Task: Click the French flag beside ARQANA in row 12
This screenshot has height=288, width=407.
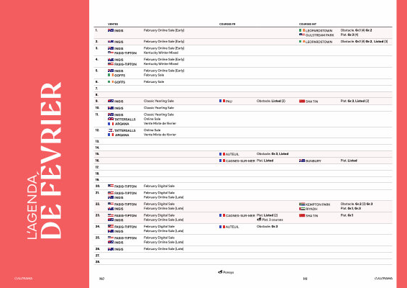Action: pos(111,135)
